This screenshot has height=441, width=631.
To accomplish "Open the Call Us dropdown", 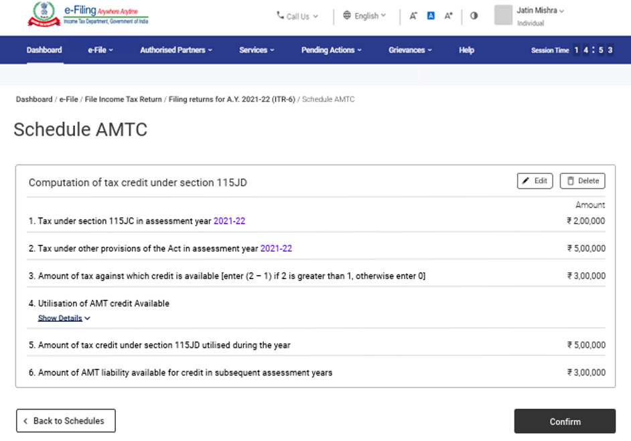I will click(297, 16).
